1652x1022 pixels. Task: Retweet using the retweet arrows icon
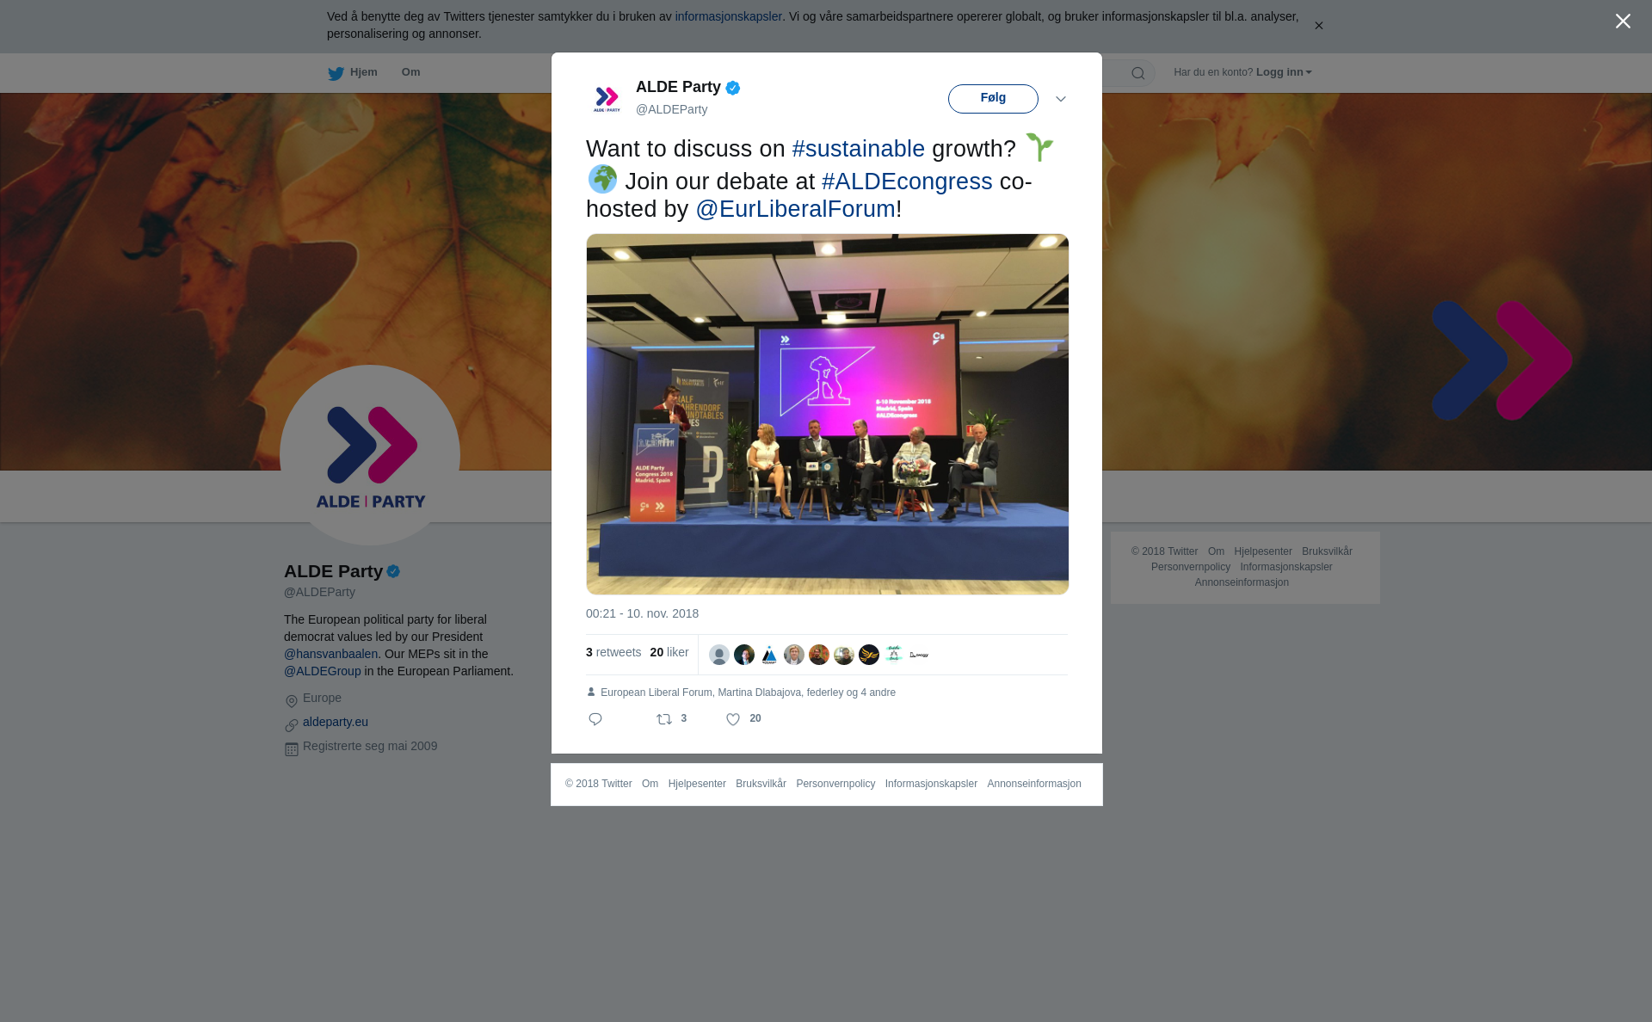pyautogui.click(x=664, y=719)
